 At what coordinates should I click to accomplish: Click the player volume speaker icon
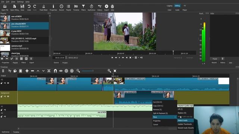141,58
